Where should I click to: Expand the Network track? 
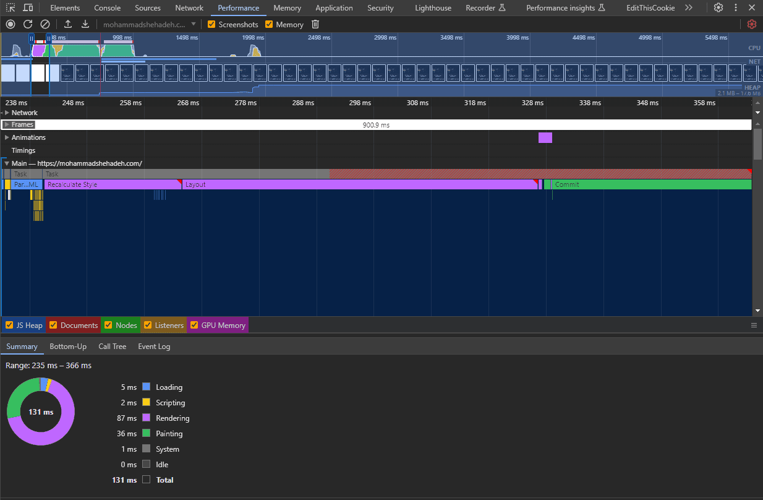(x=7, y=112)
